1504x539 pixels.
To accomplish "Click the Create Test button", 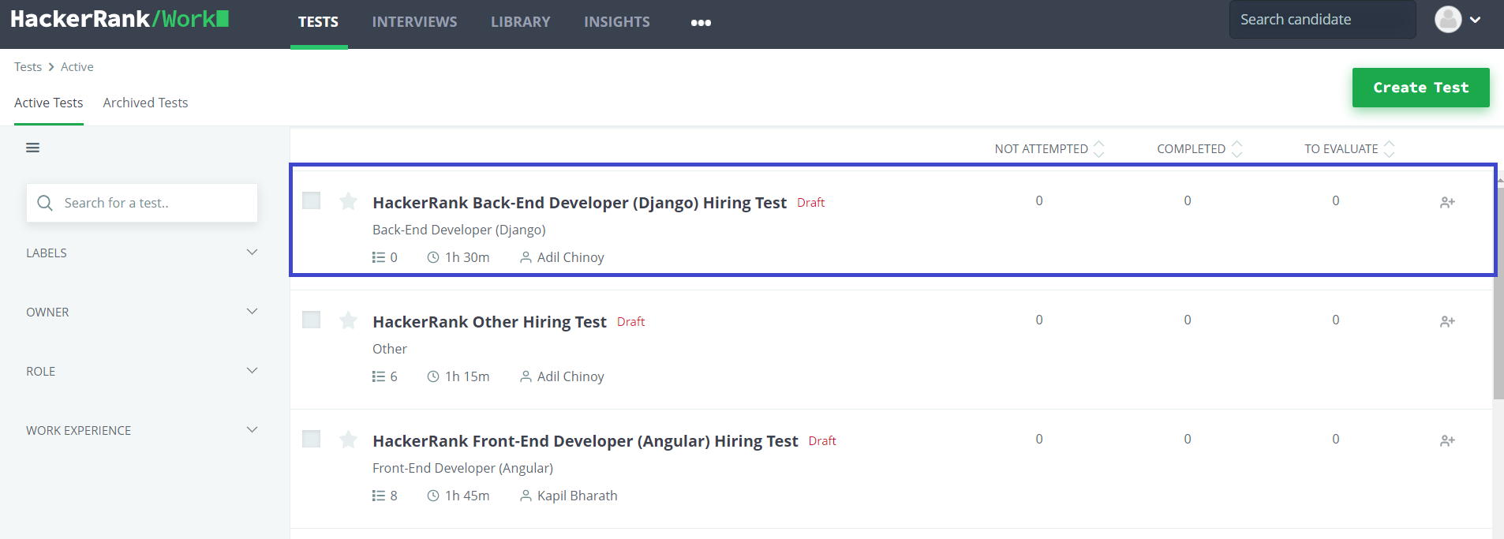I will pos(1420,88).
